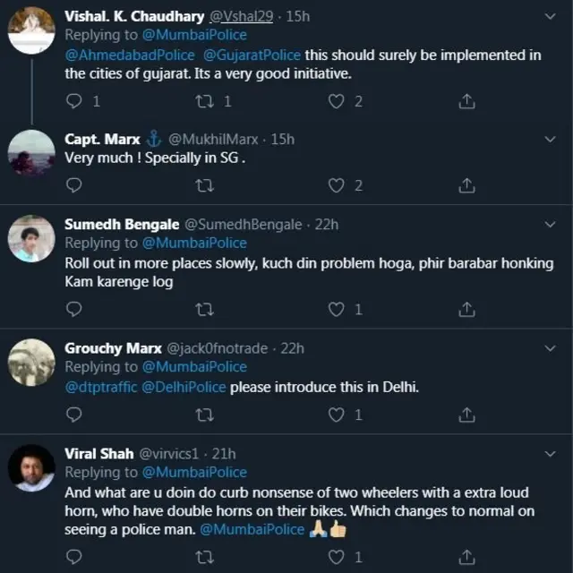
Task: Share Vishal K. Chaudhary's tweet
Action: tap(466, 101)
